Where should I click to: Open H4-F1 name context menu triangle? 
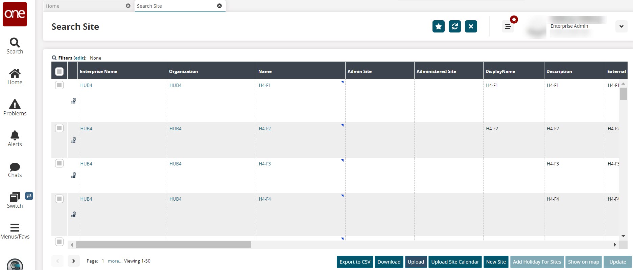[x=343, y=82]
